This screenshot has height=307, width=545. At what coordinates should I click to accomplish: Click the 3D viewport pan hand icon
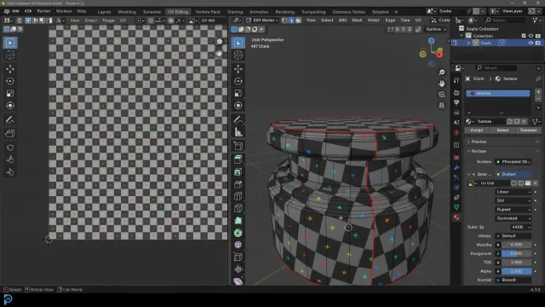441,84
